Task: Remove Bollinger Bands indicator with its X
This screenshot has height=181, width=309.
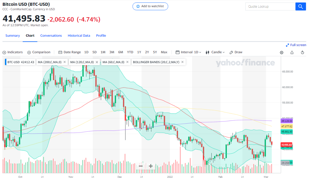Action: (x=183, y=62)
